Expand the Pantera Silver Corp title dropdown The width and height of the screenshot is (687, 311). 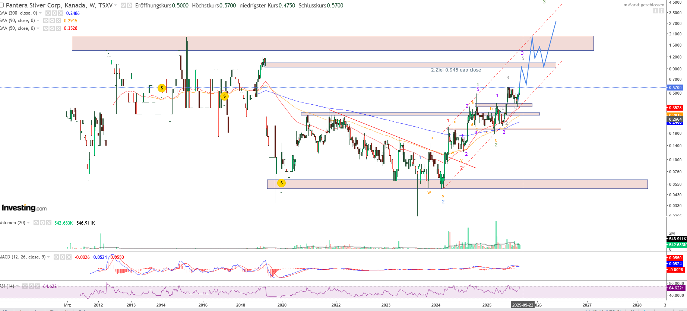point(115,6)
